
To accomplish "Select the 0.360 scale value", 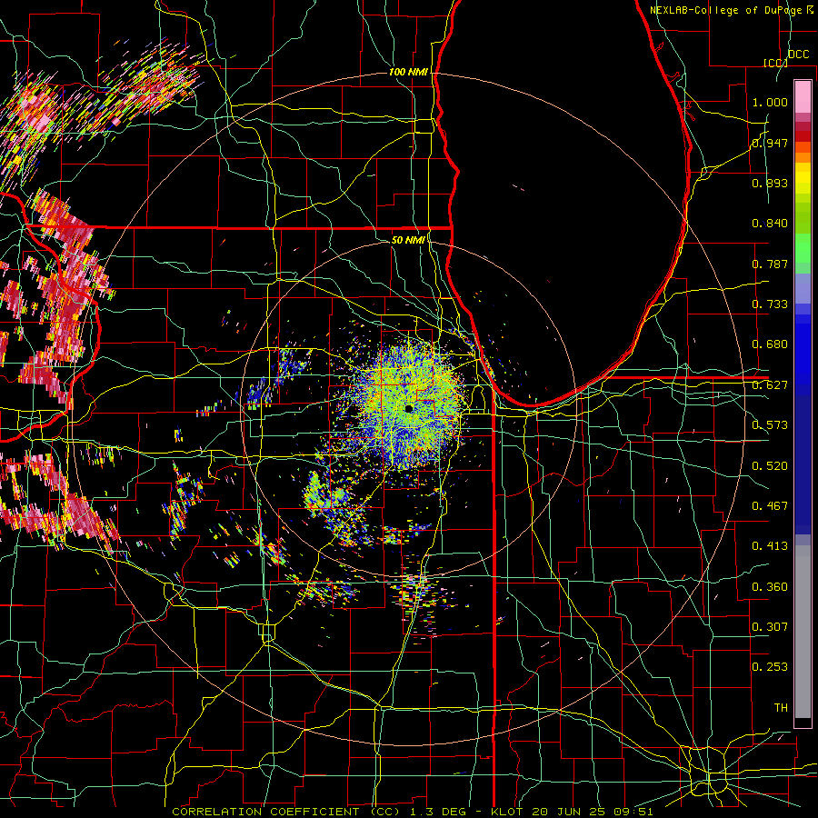I will coord(770,587).
